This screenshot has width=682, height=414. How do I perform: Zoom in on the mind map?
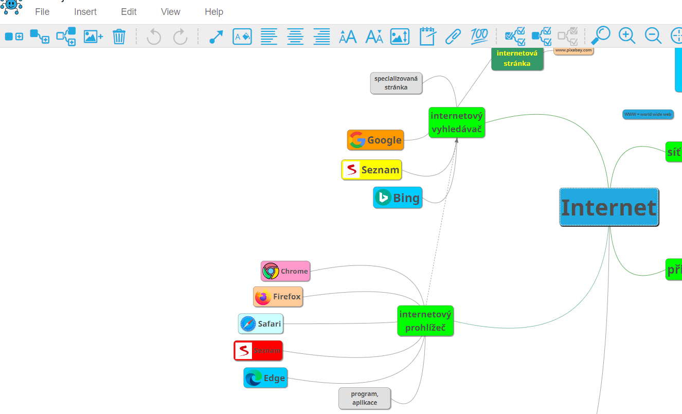[x=626, y=36]
